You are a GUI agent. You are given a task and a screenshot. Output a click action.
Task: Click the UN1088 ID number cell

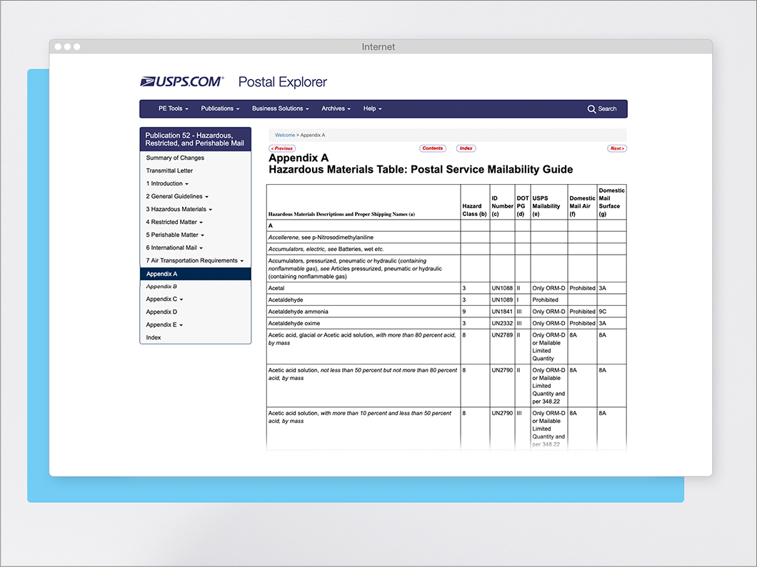502,288
